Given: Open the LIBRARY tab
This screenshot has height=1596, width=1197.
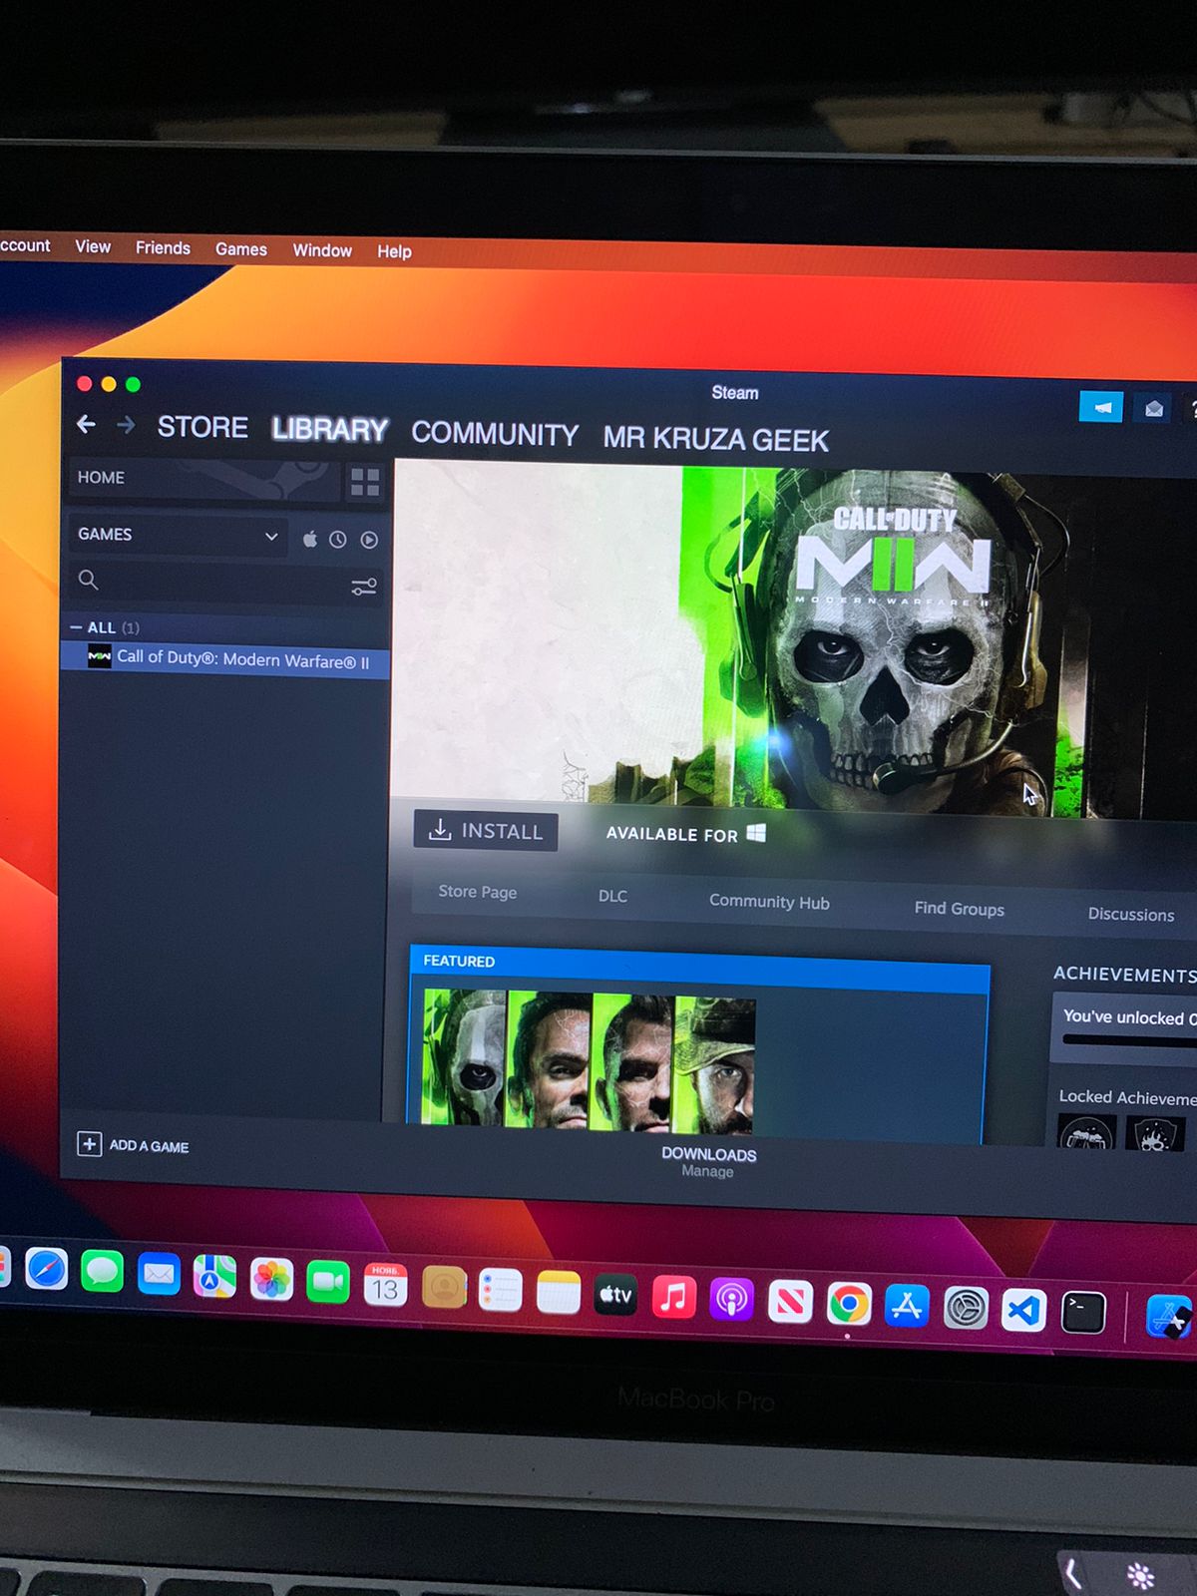Looking at the screenshot, I should [329, 430].
